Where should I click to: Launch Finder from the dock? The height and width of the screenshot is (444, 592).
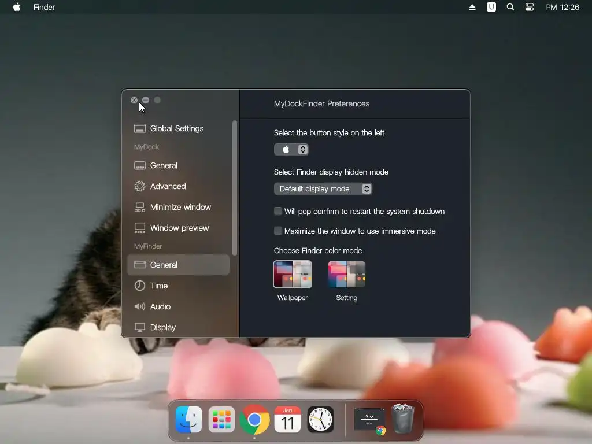pyautogui.click(x=189, y=420)
